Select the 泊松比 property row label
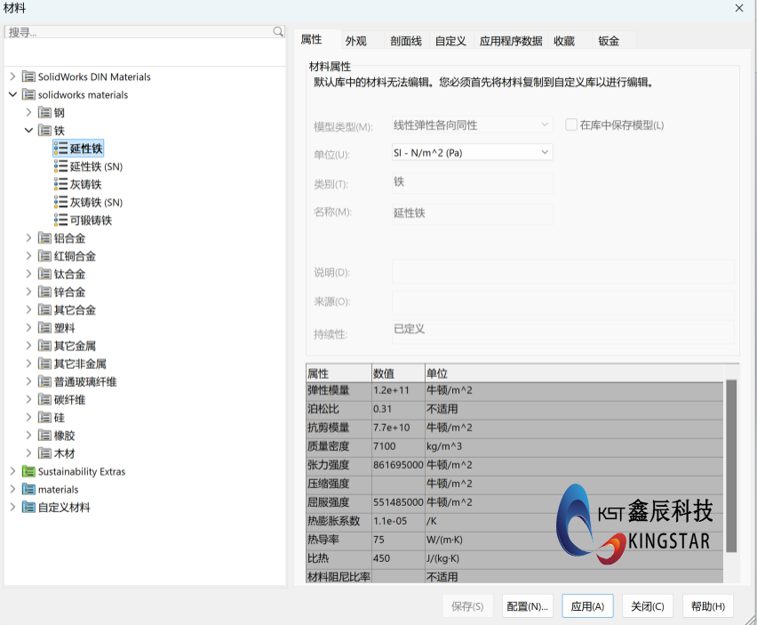The height and width of the screenshot is (625, 757). click(323, 409)
